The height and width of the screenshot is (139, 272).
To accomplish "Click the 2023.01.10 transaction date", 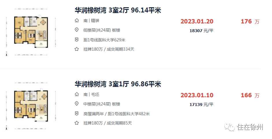I will [197, 95].
